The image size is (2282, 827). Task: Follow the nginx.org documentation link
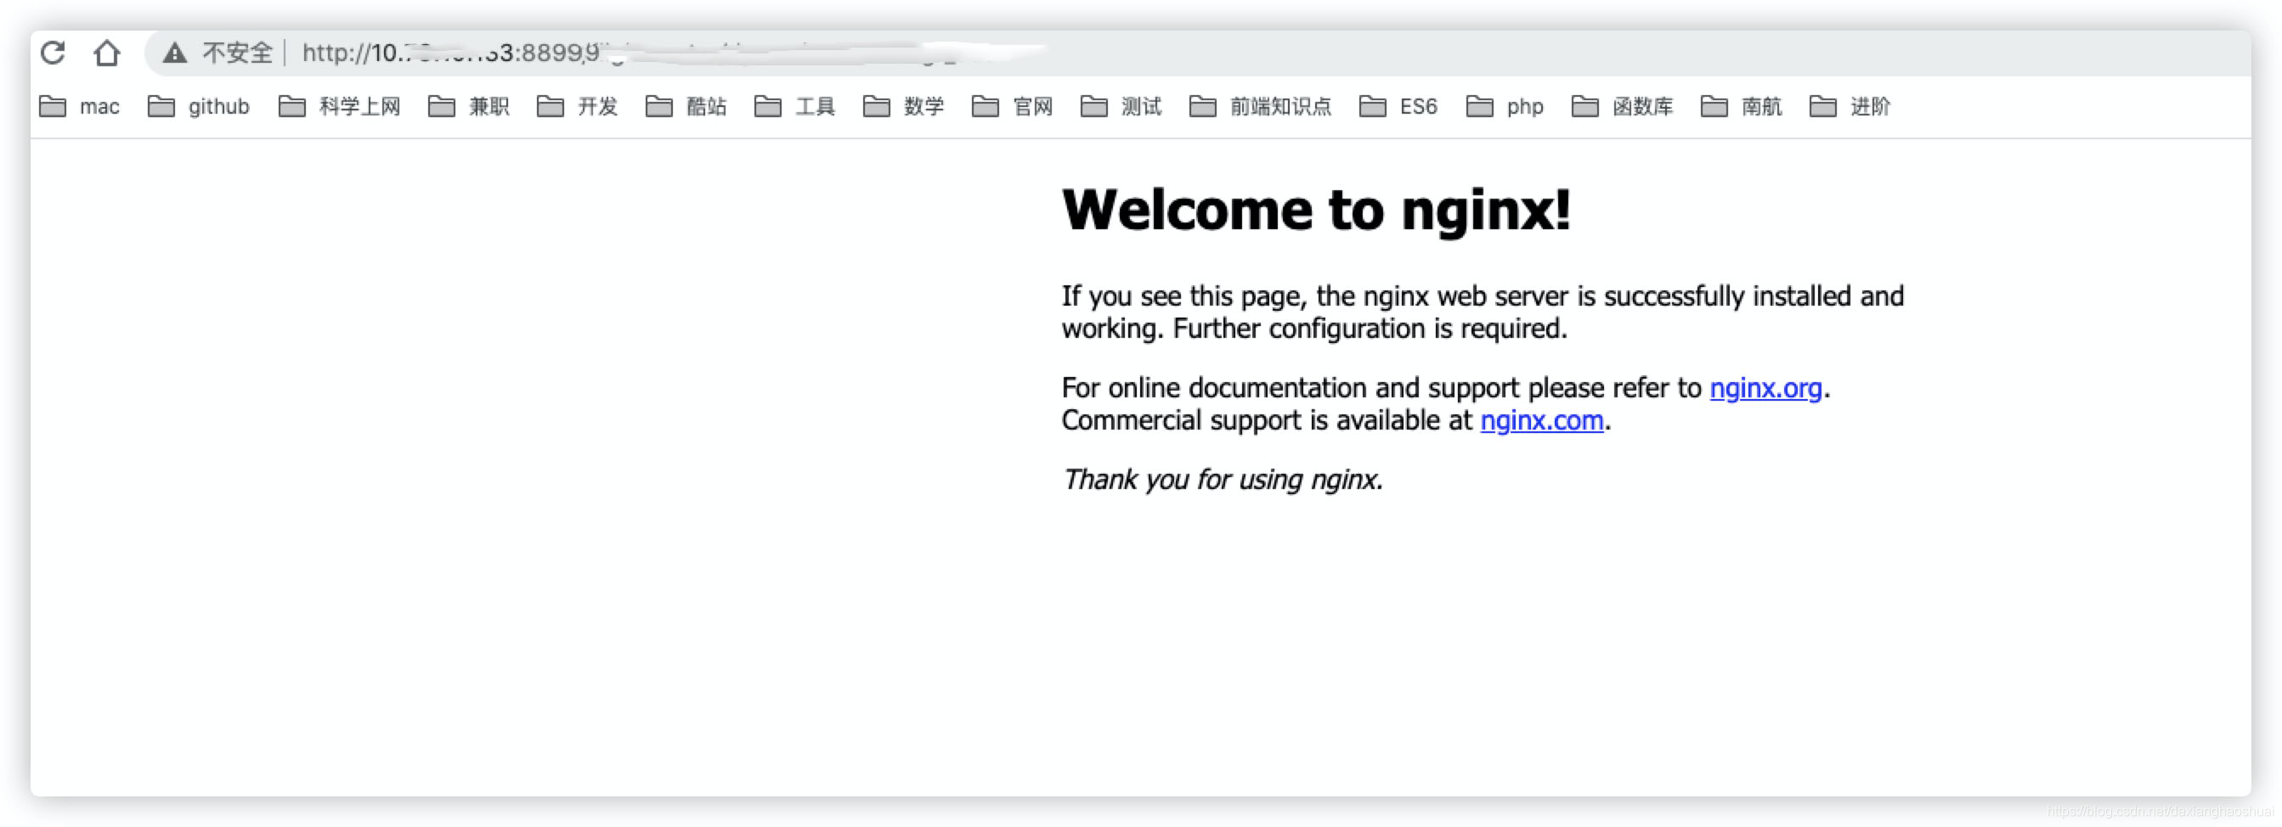[1765, 388]
